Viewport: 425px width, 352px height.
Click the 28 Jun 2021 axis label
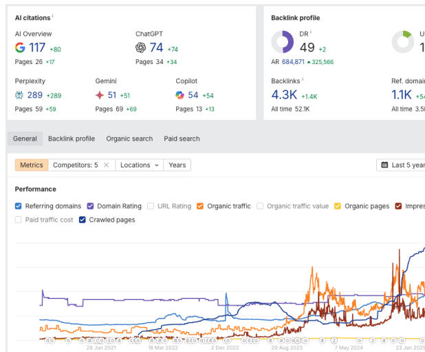click(x=101, y=348)
